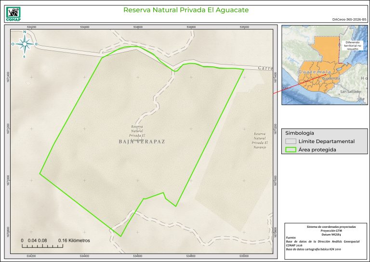
Task: Click the Simbología legend heading
Action: coord(300,133)
